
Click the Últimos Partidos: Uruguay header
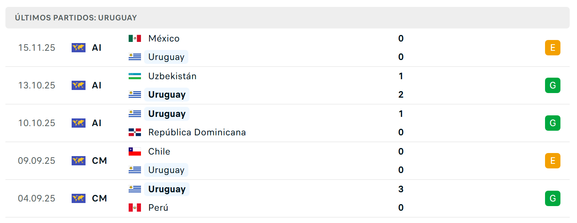(x=76, y=18)
